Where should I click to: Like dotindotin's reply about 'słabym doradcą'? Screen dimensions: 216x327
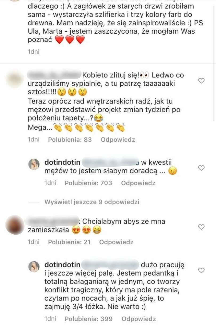tap(201, 168)
